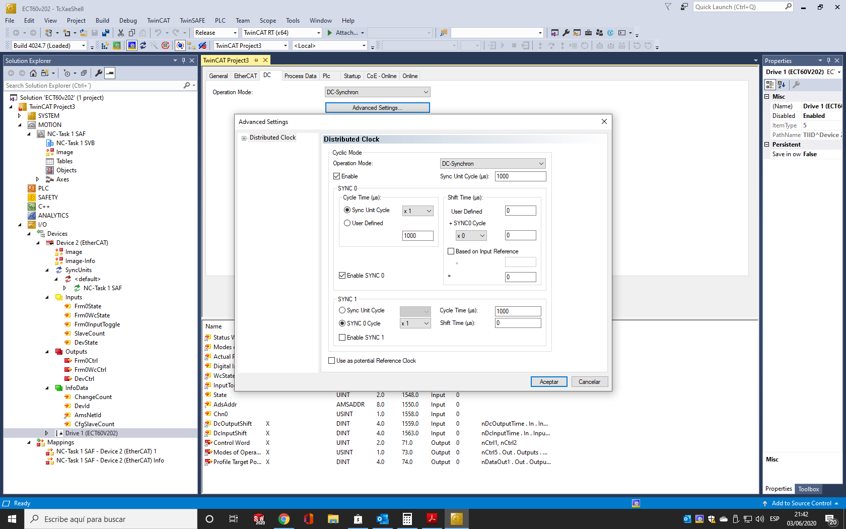Open the TwinSAFE menu
Viewport: 846px width, 529px height.
[x=192, y=21]
